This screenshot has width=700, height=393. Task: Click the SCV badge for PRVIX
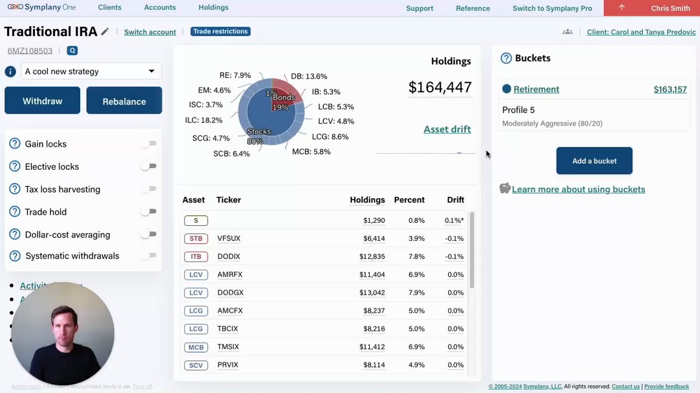pyautogui.click(x=196, y=365)
